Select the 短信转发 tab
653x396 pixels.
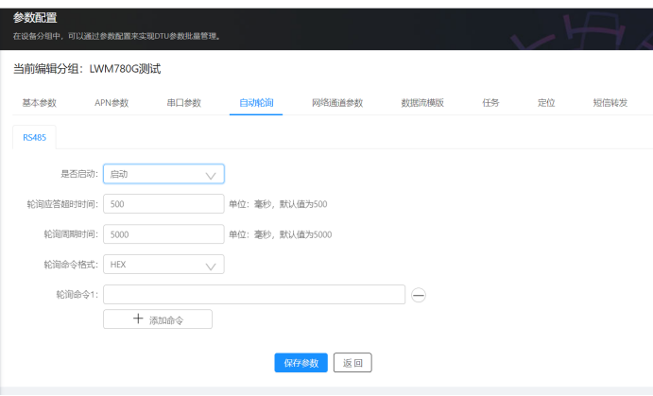[610, 102]
